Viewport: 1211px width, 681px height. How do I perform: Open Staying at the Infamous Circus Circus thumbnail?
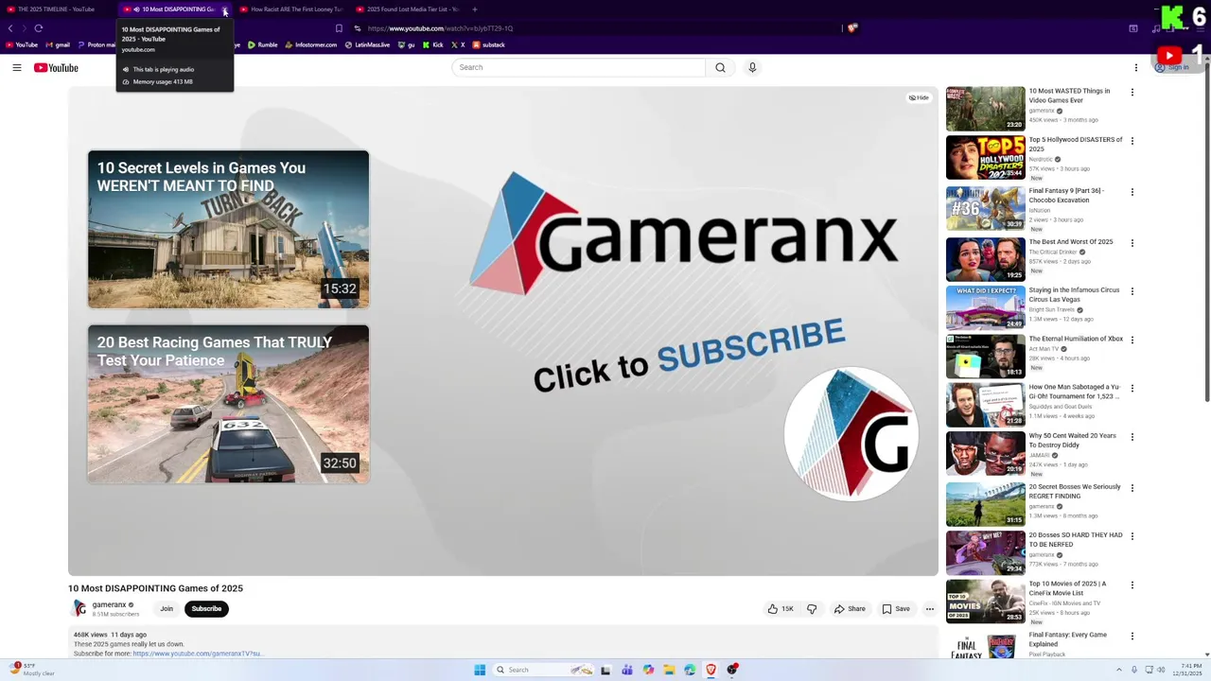pyautogui.click(x=985, y=307)
